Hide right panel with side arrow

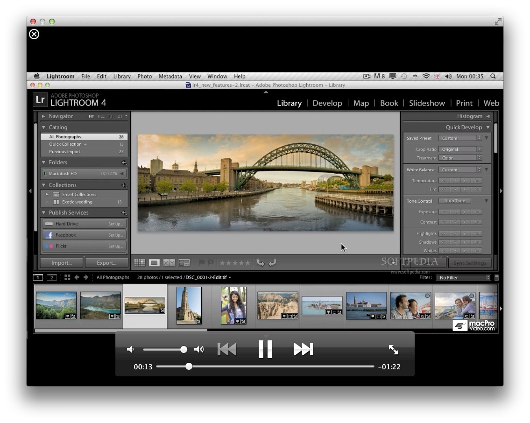coord(501,191)
